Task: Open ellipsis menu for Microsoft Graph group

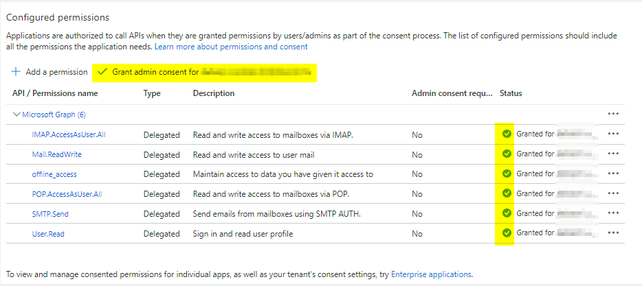Action: coord(613,114)
